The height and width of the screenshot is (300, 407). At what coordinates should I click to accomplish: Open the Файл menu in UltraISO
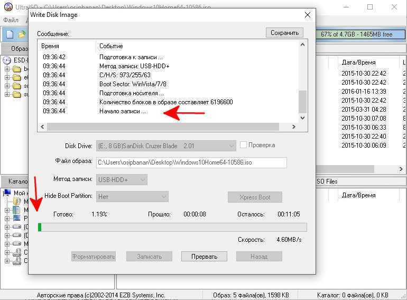pyautogui.click(x=11, y=20)
